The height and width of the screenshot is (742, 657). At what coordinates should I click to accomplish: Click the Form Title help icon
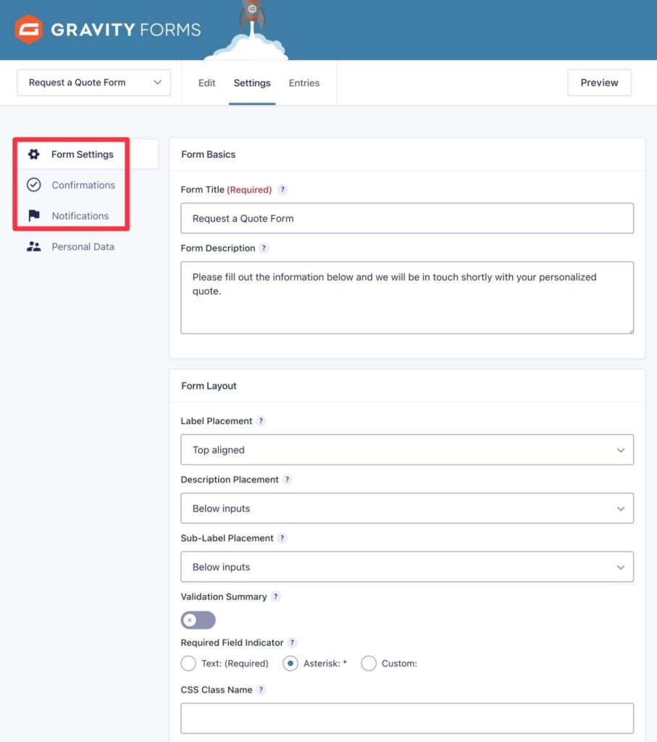pyautogui.click(x=283, y=189)
